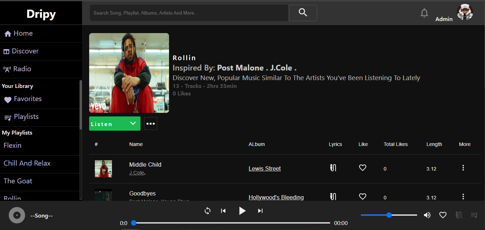Image resolution: width=485 pixels, height=230 pixels.
Task: Open lyrics for Goodbyes
Action: click(333, 197)
